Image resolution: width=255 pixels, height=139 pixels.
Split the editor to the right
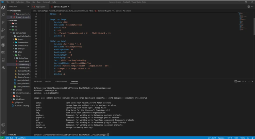point(249,7)
